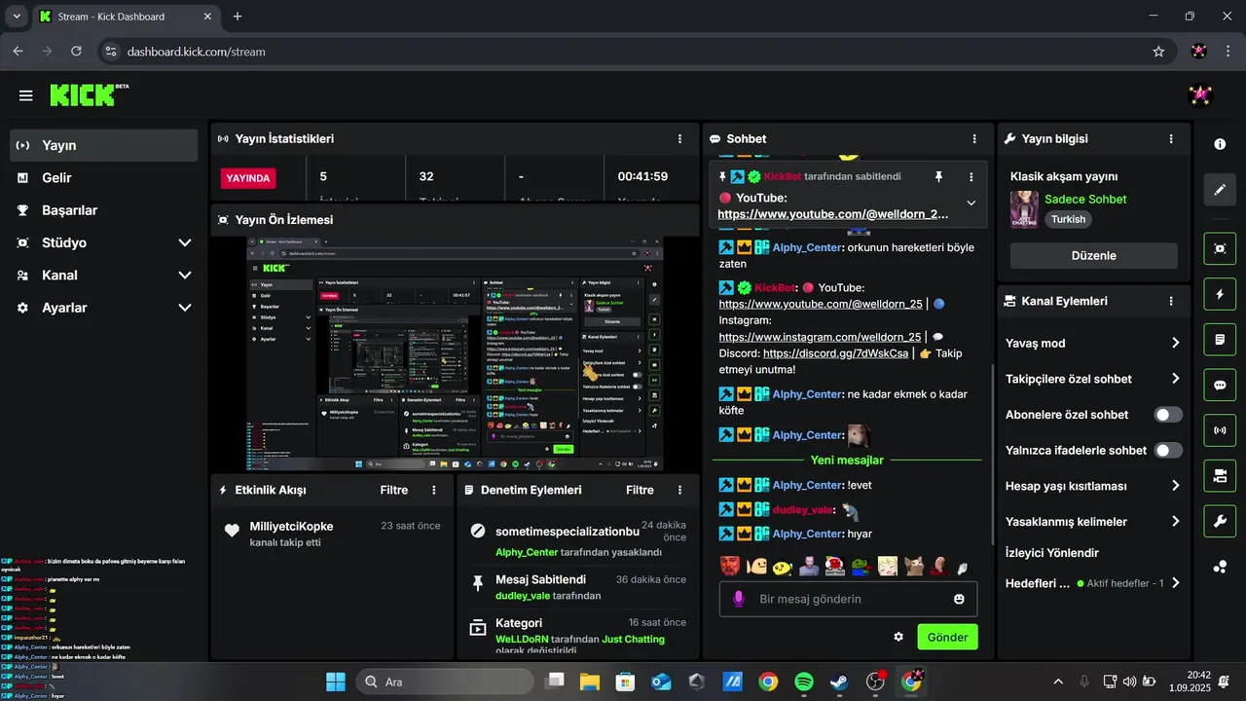
Task: Open the profile avatar in dashboard header
Action: [1200, 95]
